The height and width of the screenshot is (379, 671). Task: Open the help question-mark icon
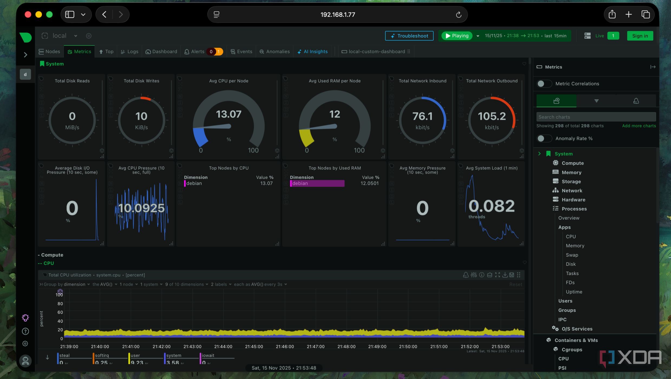point(25,331)
